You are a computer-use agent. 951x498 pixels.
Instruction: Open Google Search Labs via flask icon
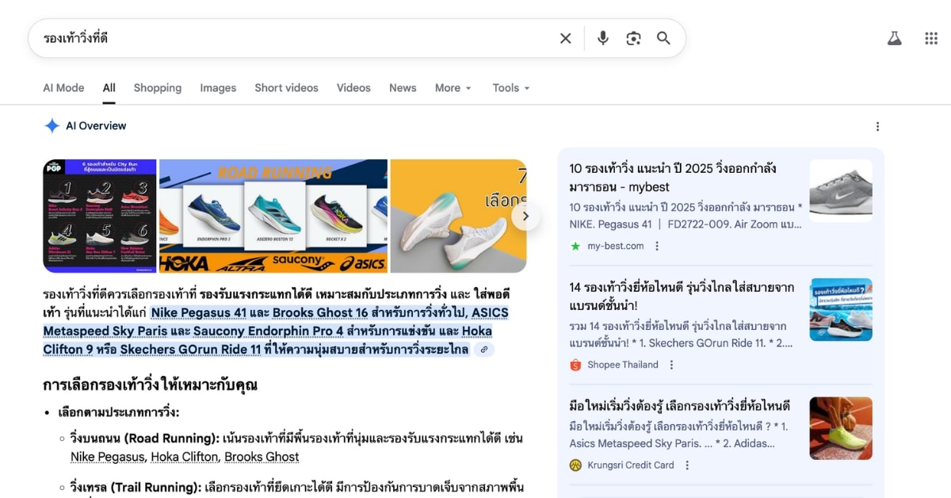coord(894,36)
